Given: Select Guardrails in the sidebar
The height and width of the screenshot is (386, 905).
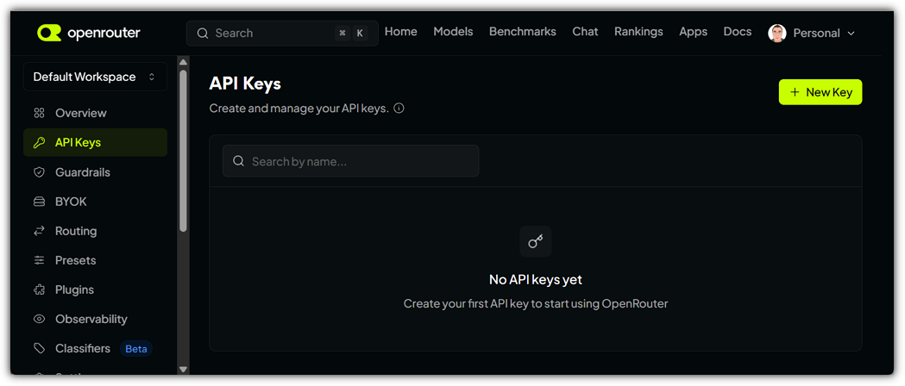Looking at the screenshot, I should point(95,172).
